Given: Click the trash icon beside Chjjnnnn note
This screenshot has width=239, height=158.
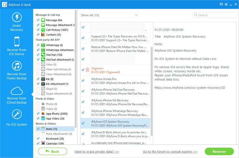Looking at the screenshot, I should (x=87, y=70).
